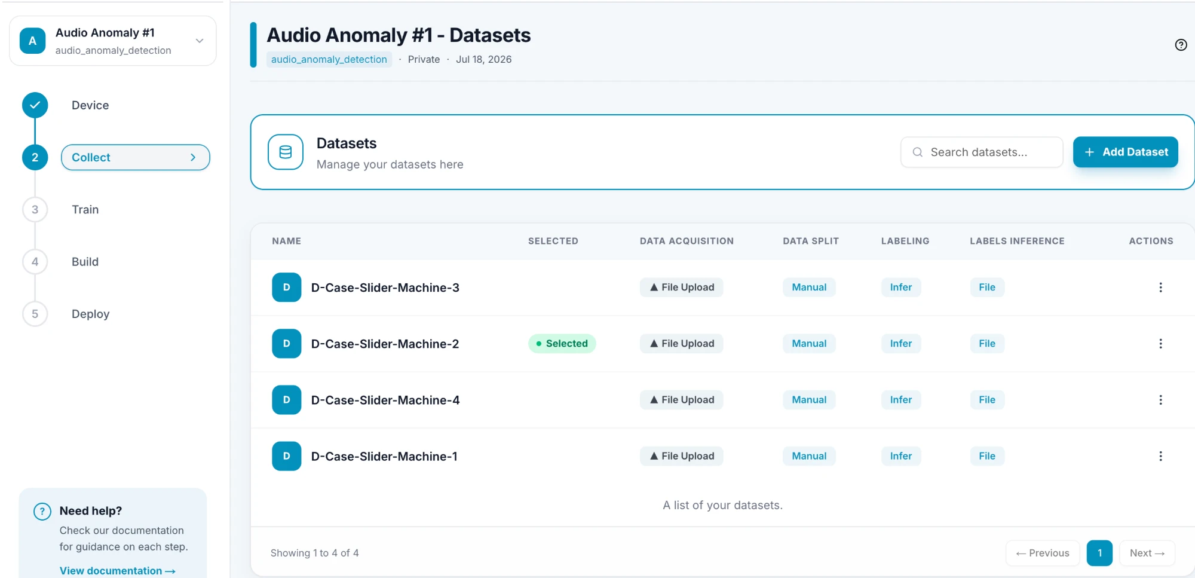Image resolution: width=1195 pixels, height=578 pixels.
Task: Expand the Audio Anomaly #1 project dropdown
Action: [x=200, y=41]
